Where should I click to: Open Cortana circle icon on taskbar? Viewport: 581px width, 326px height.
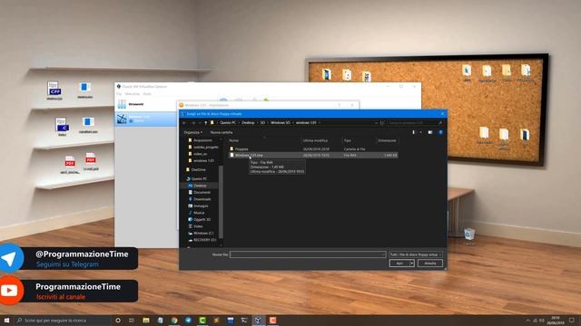(x=118, y=320)
